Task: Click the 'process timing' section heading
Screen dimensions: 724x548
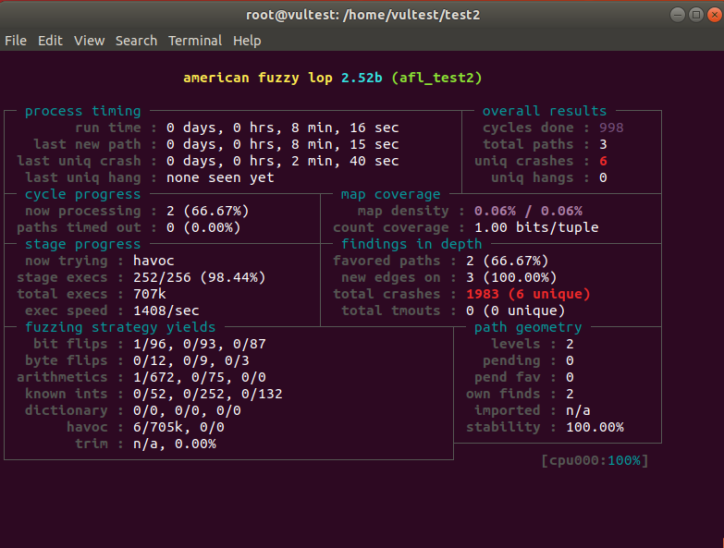Action: click(x=82, y=111)
